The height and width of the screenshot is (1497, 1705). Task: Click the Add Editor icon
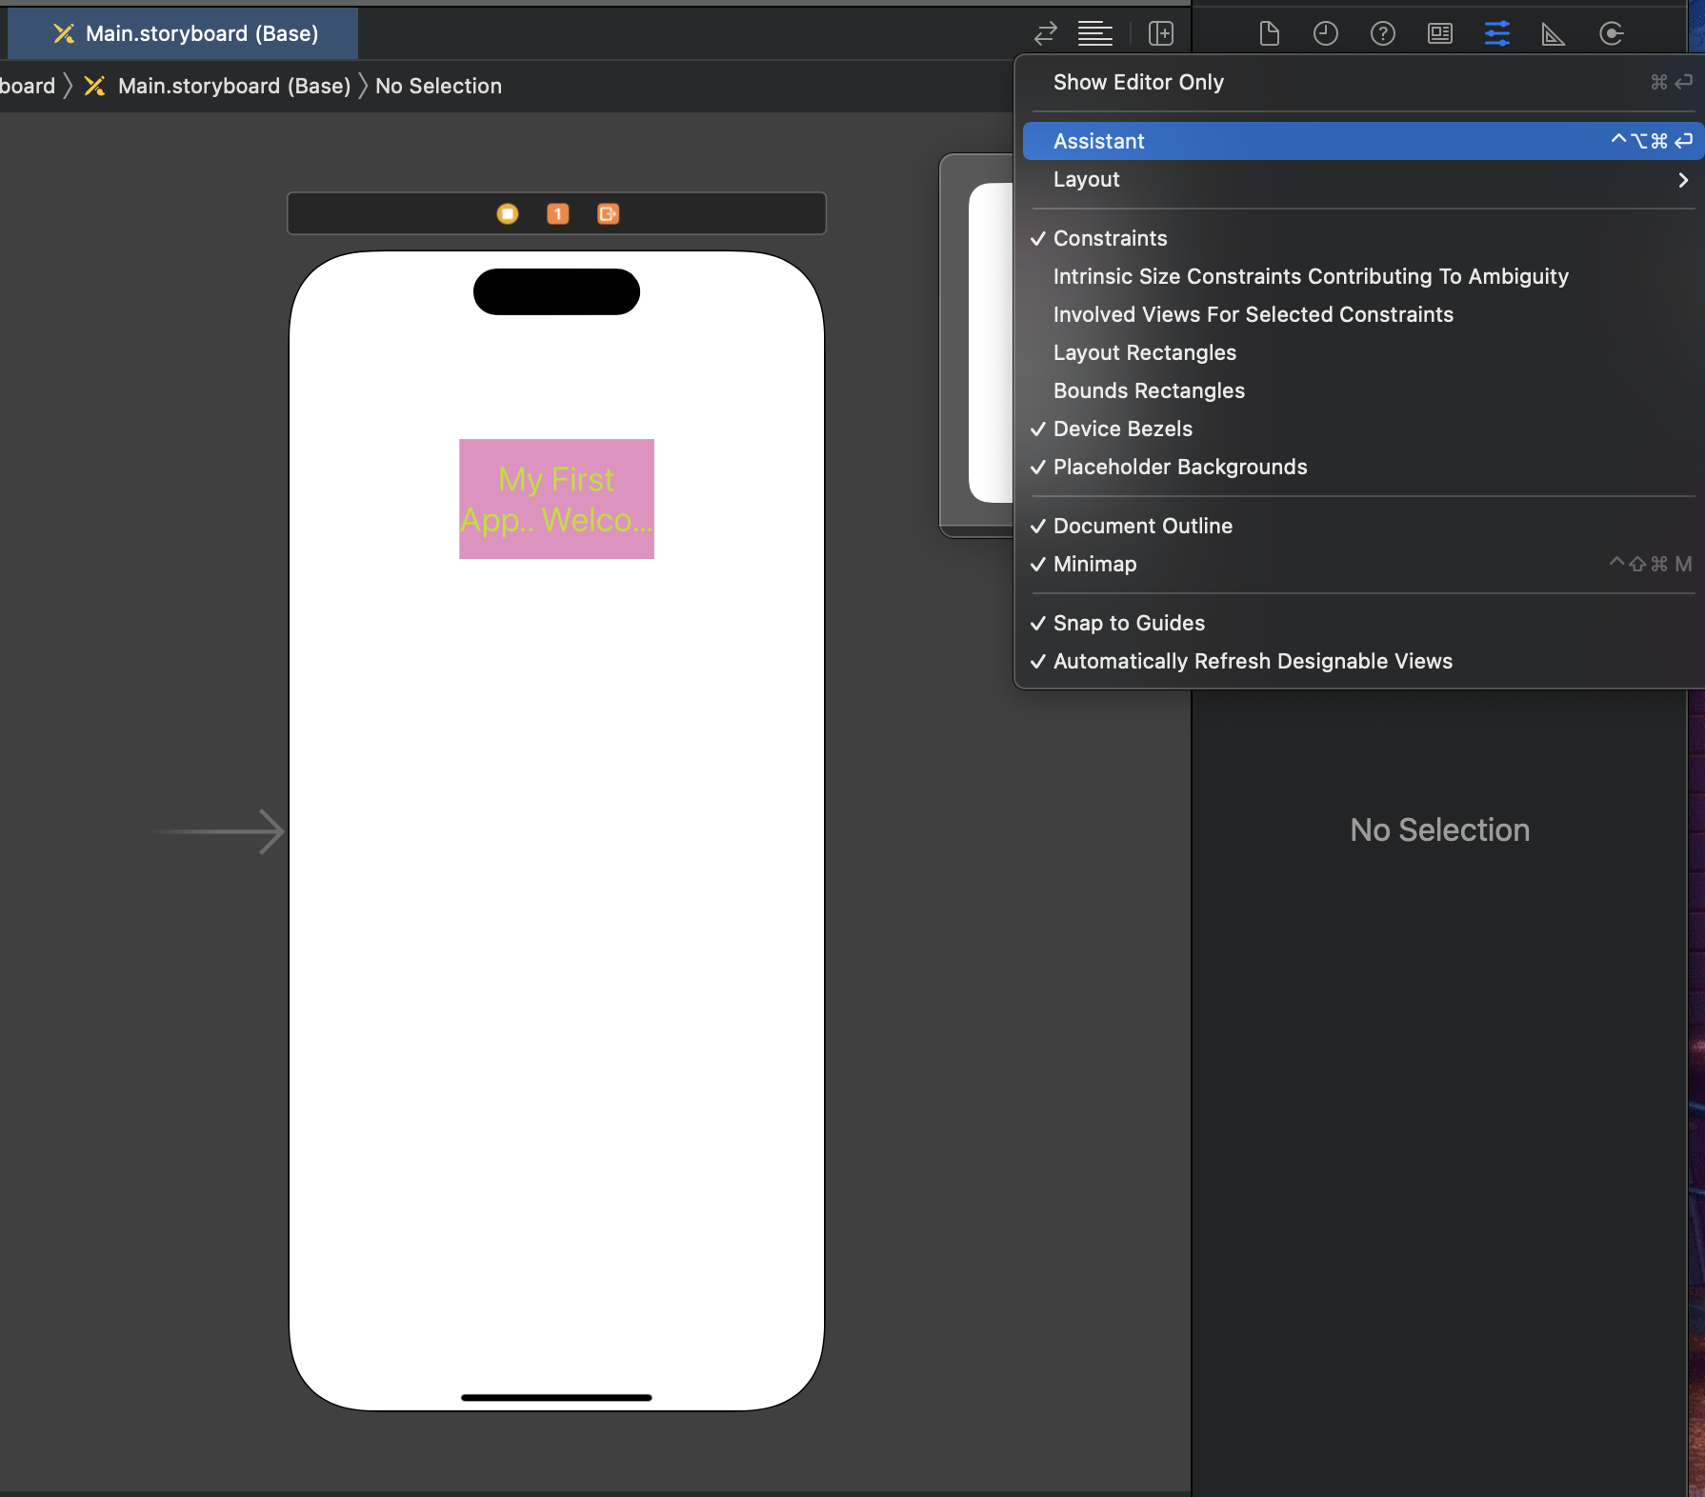pos(1161,33)
